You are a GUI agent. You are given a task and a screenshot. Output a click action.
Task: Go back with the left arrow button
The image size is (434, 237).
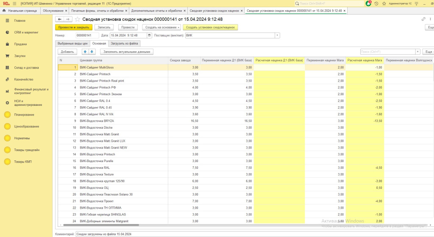coord(60,19)
